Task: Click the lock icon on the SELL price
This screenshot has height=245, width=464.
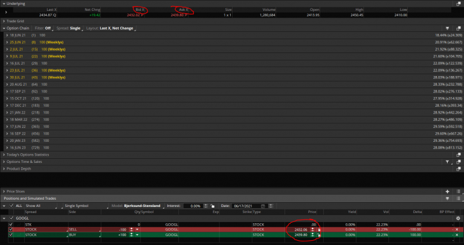Action: (319, 229)
